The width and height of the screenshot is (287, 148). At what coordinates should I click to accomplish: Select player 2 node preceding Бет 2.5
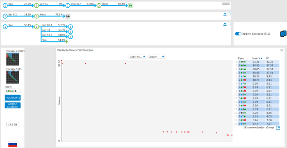(36, 6)
